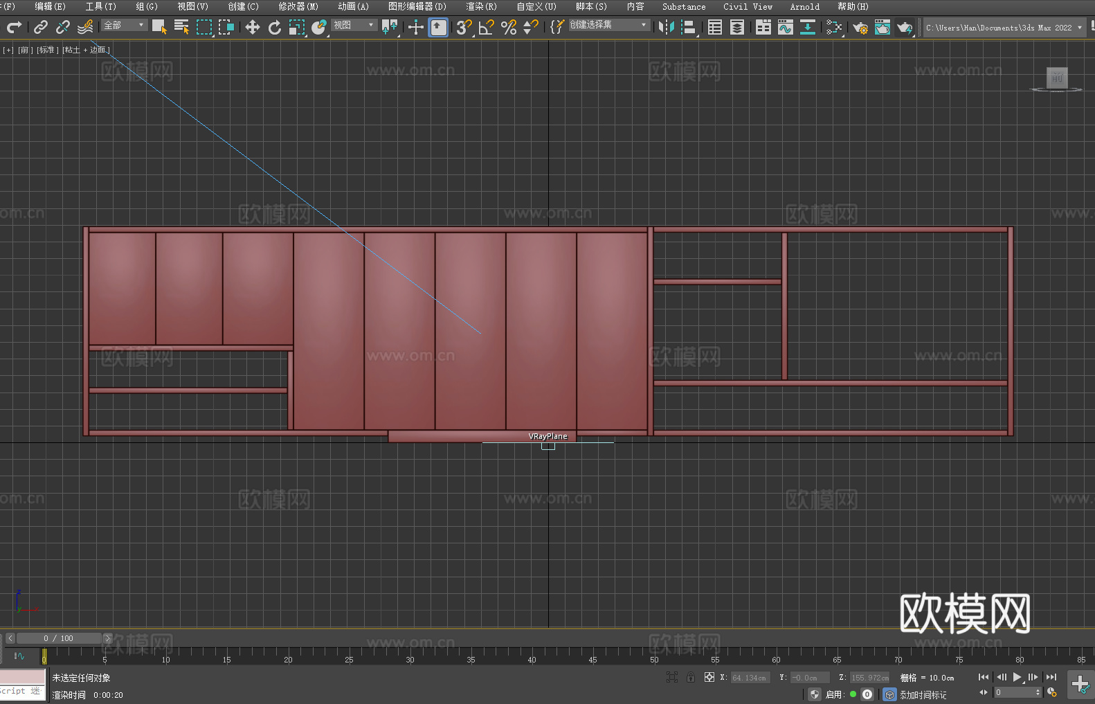Click the Set Key large plus button

tap(1080, 685)
